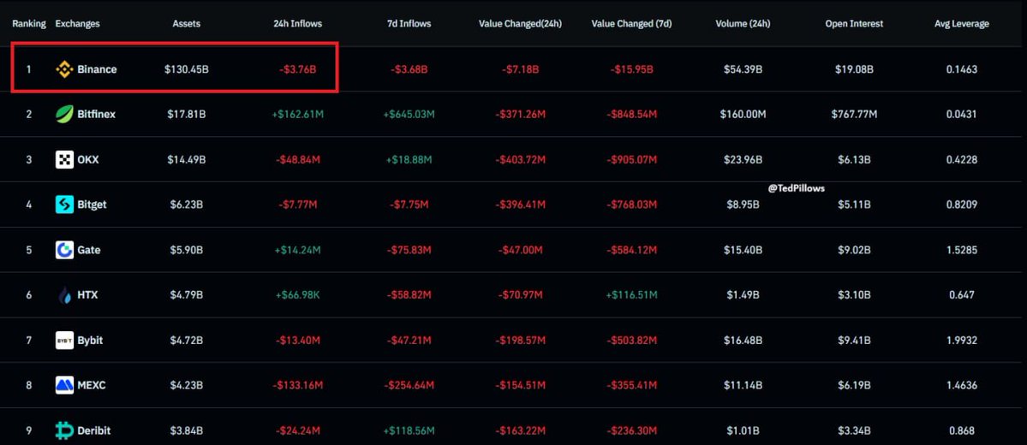
Task: Select Binance 24h inflow -$3.76B
Action: point(297,68)
